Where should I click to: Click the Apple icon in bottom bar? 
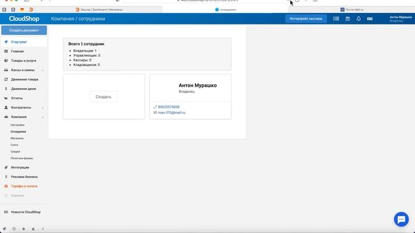click(33, 229)
